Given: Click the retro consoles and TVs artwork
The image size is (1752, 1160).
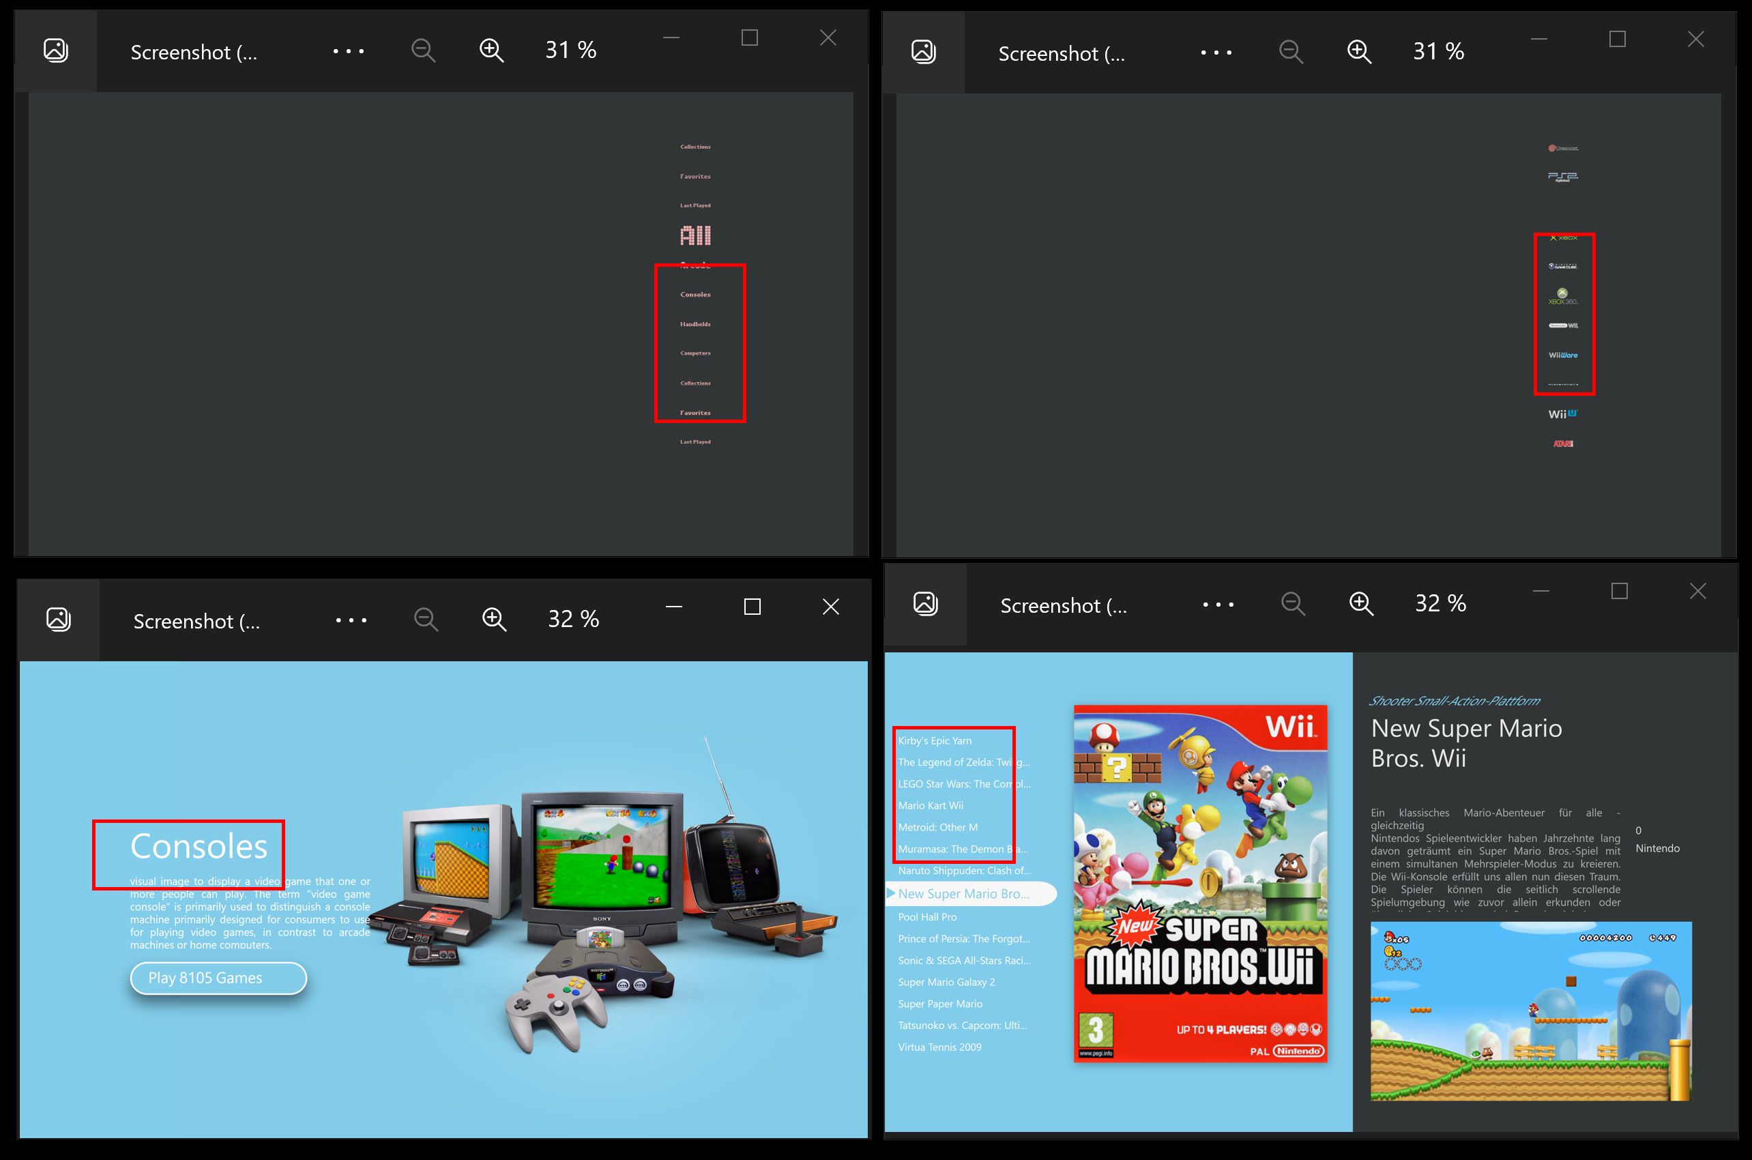Looking at the screenshot, I should (x=602, y=895).
